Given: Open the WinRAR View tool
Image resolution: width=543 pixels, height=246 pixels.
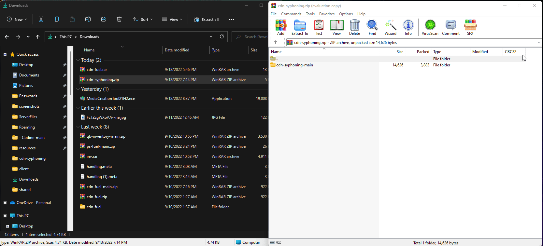Looking at the screenshot, I should click(336, 27).
